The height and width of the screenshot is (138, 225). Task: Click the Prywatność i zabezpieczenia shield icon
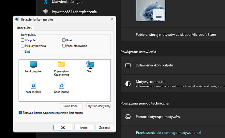coord(46,12)
